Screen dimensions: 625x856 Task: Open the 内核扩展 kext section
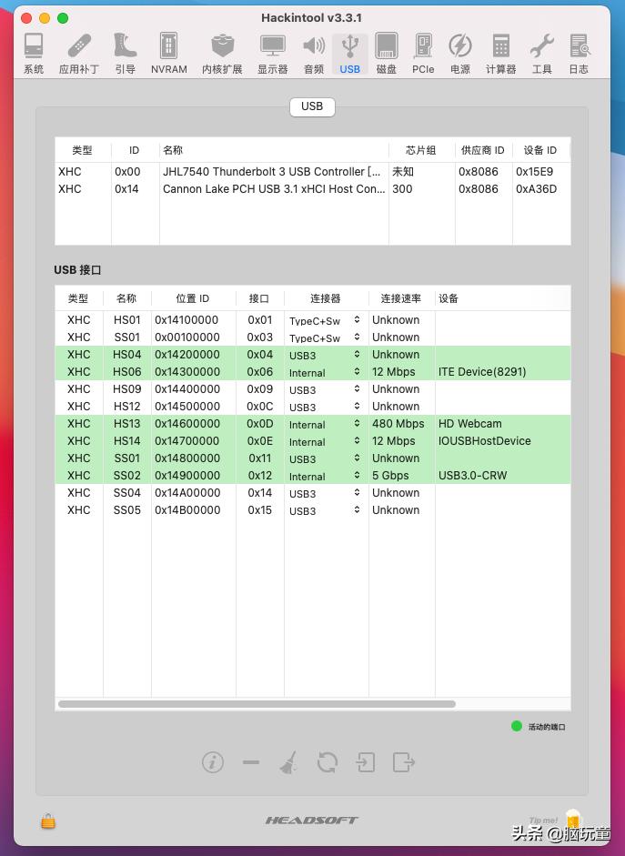pos(222,53)
